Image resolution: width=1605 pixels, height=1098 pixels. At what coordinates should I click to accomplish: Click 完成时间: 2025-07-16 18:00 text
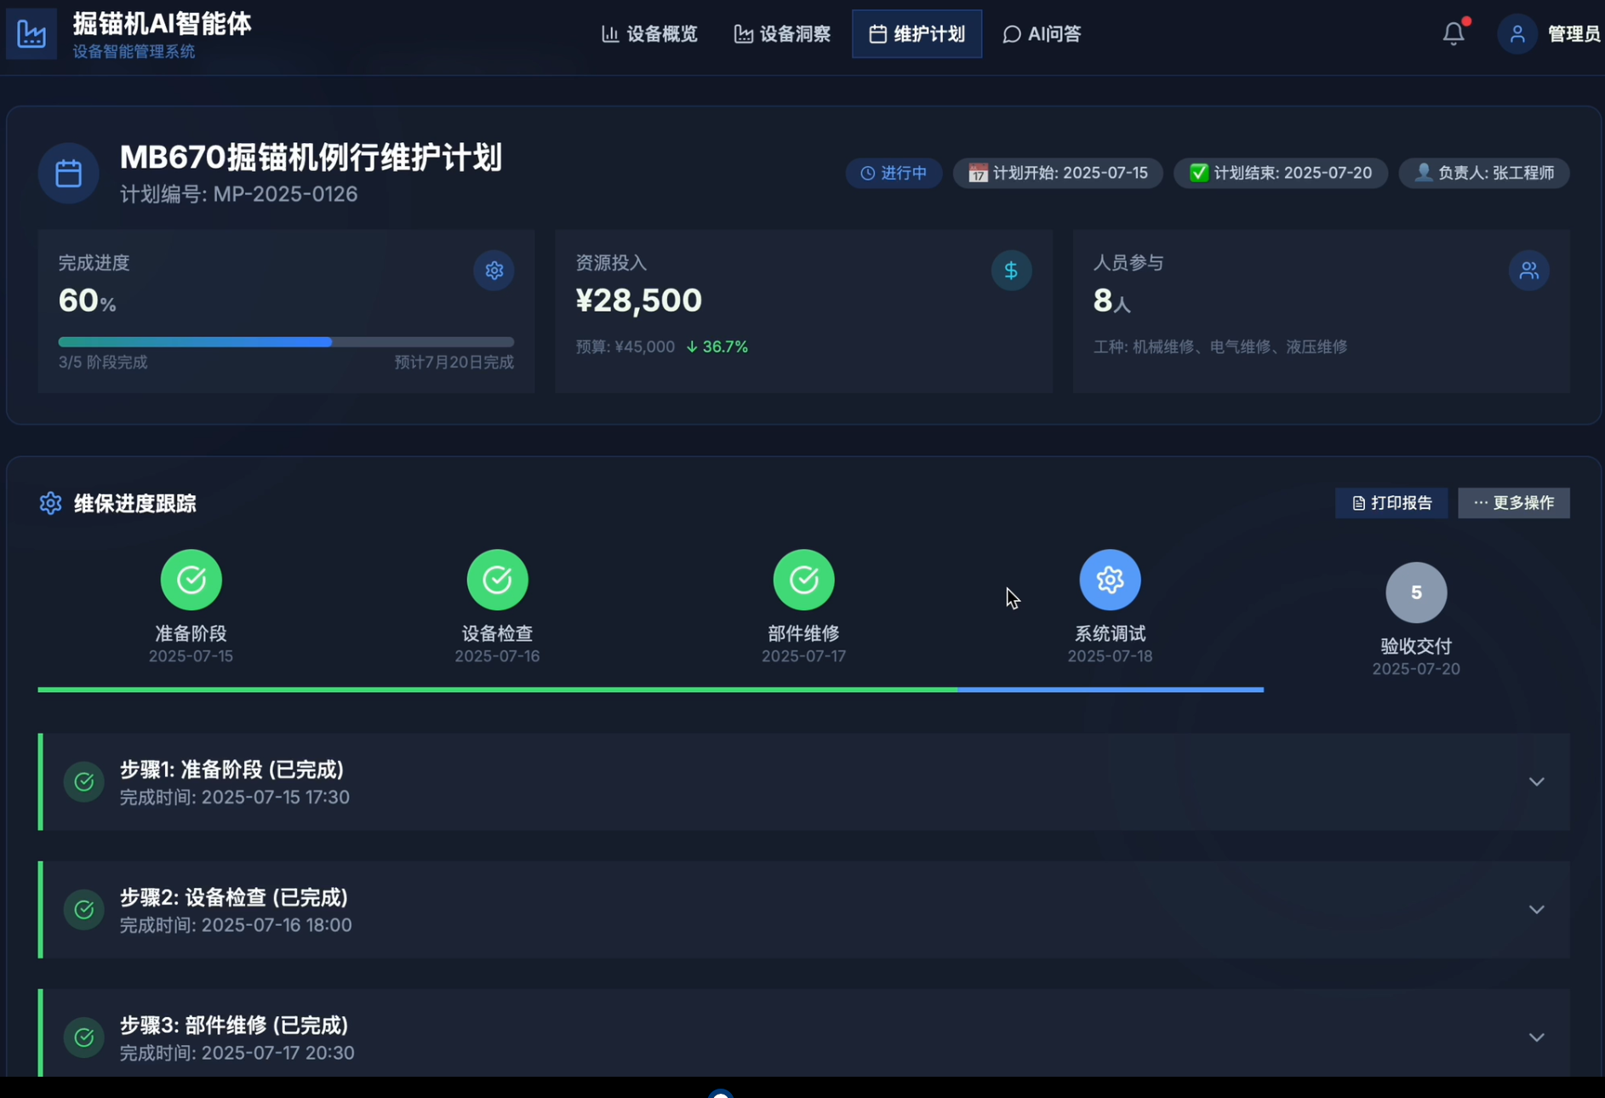pyautogui.click(x=236, y=925)
